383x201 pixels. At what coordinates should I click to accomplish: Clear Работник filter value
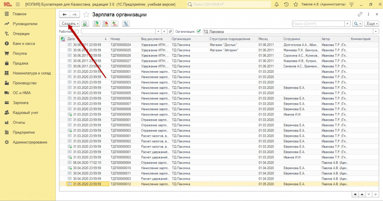[164, 31]
